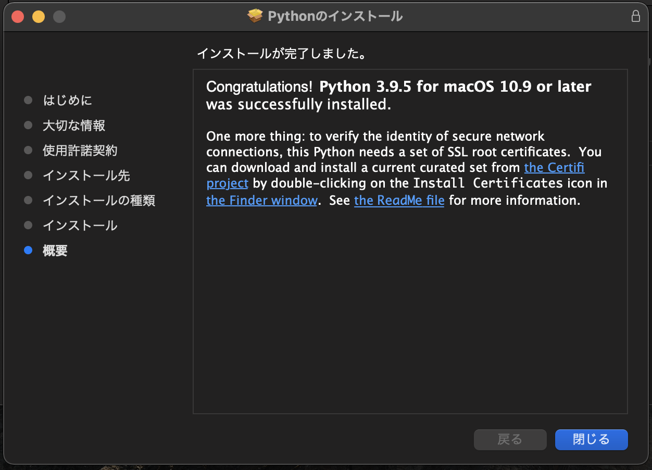Select the インストールの種類 step in sidebar

pyautogui.click(x=99, y=201)
